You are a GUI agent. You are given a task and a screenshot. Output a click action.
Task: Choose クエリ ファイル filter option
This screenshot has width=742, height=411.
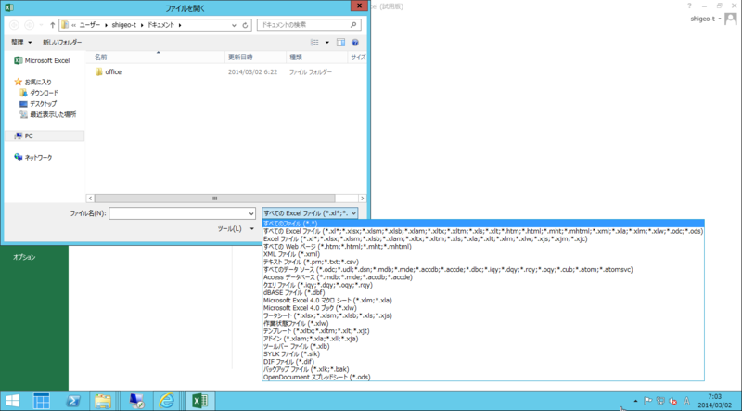(483, 285)
